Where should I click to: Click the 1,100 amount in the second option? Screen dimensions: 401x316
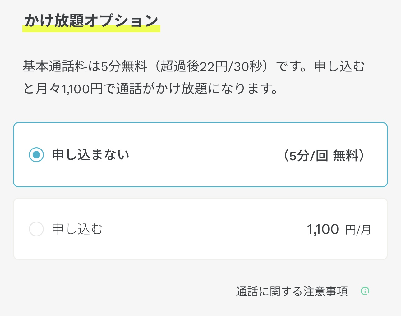pos(323,229)
